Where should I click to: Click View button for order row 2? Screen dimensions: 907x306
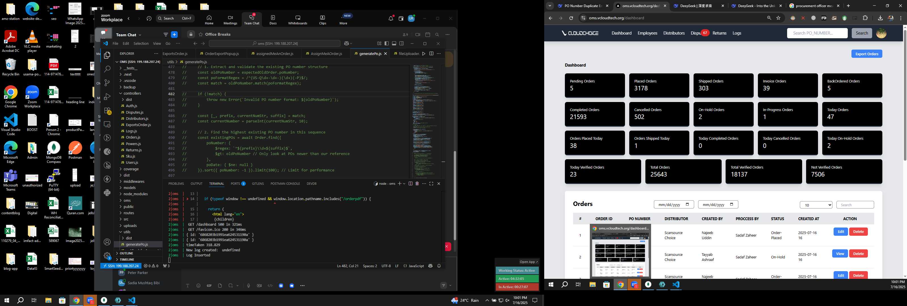840,254
